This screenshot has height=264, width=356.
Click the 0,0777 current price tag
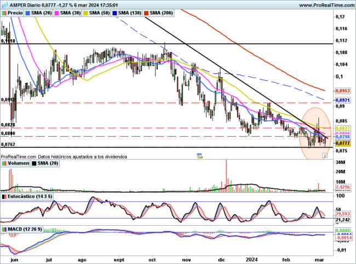(x=343, y=143)
